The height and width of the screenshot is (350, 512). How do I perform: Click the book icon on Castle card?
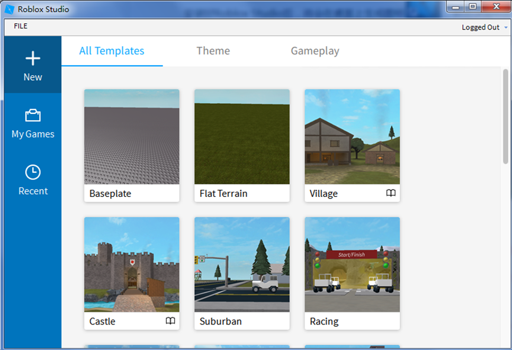170,321
